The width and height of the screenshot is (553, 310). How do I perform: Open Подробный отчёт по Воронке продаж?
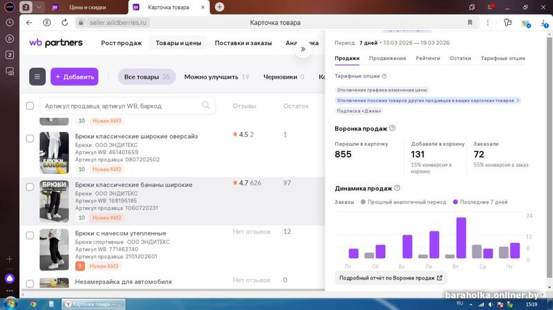(391, 278)
